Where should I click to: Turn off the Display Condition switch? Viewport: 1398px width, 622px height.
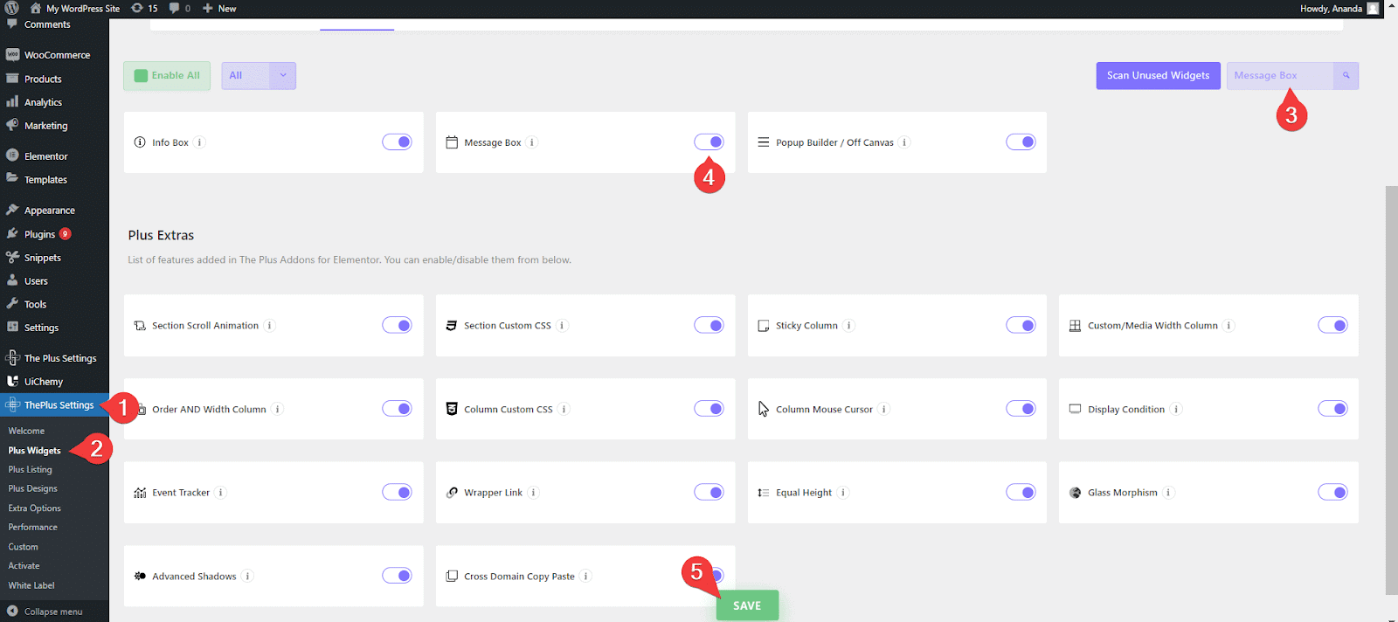tap(1332, 409)
